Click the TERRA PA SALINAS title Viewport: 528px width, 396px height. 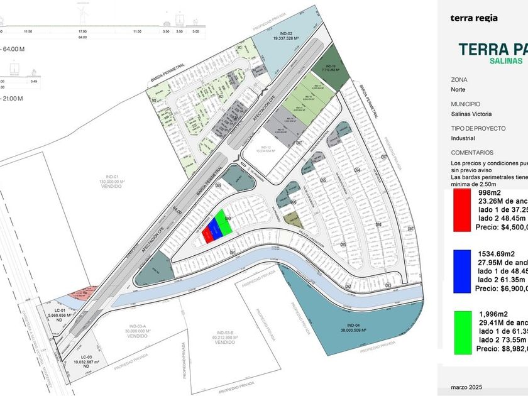pyautogui.click(x=493, y=53)
